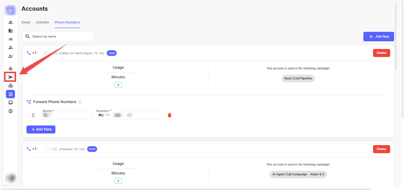Delete the Princeton phone number
Viewport: 404px width, 190px height.
[x=381, y=149]
